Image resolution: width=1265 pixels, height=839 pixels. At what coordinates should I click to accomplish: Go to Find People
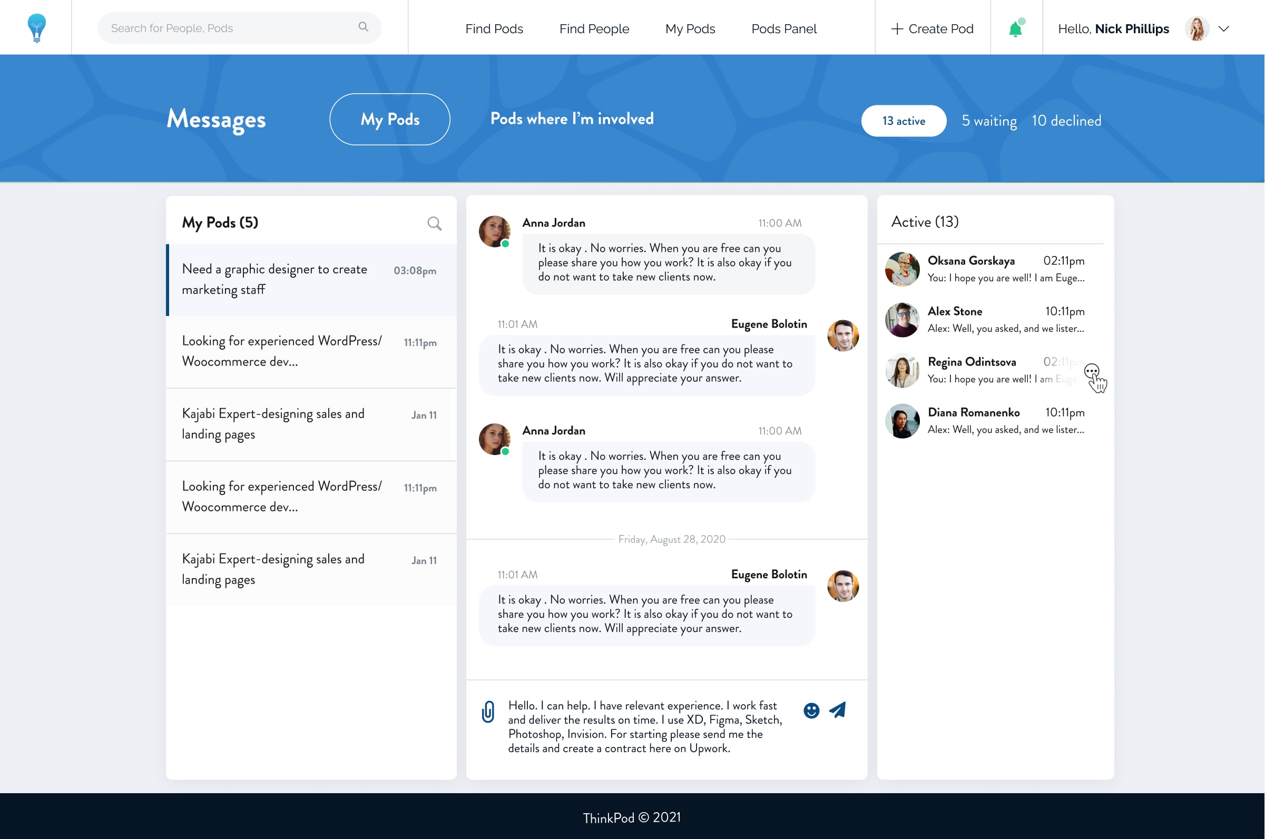tap(594, 29)
